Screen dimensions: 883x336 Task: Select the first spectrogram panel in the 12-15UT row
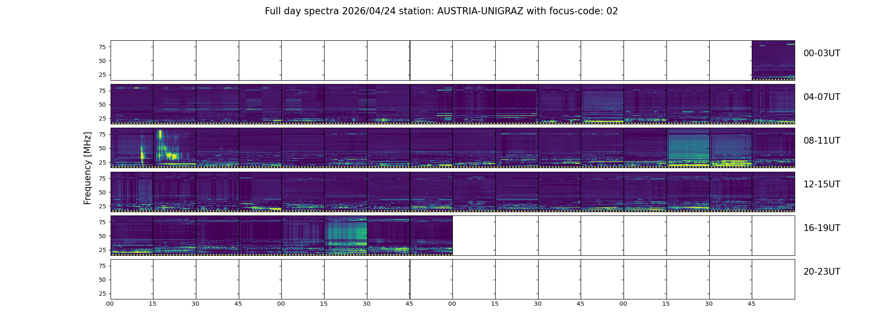(132, 192)
